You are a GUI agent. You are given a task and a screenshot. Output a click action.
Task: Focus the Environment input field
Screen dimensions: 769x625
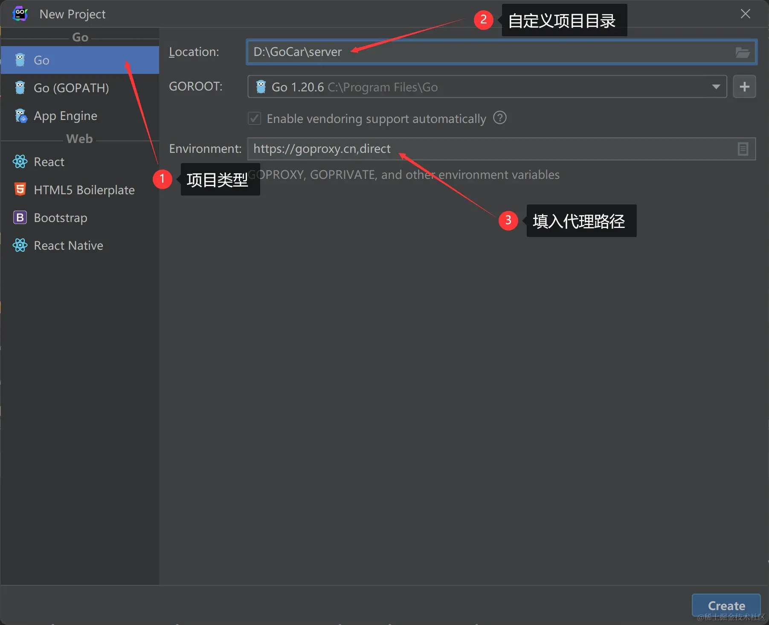pyautogui.click(x=502, y=149)
